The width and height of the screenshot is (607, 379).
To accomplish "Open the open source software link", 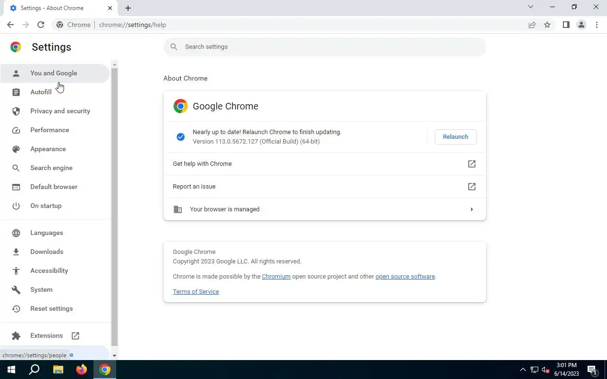I will click(x=405, y=276).
